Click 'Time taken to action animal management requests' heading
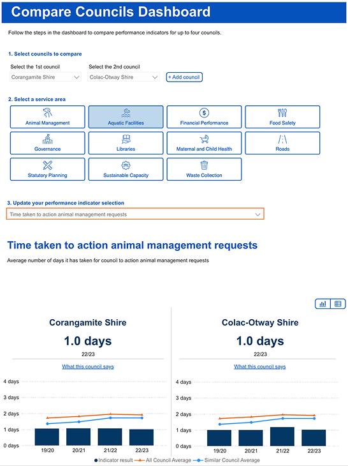348x466 pixels. click(133, 245)
